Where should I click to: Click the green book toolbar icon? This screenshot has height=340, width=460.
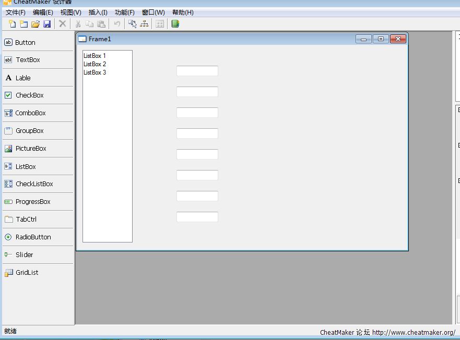(x=175, y=24)
